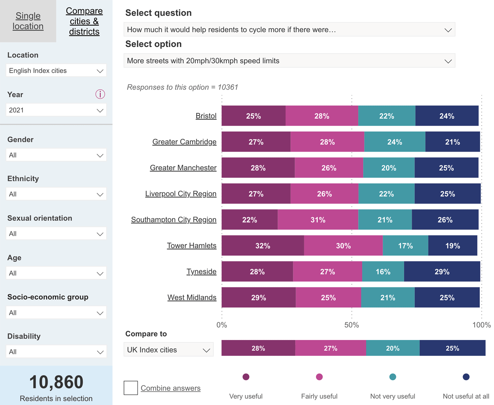Image resolution: width=494 pixels, height=405 pixels.
Task: Open the Year 2021 dropdown
Action: (56, 110)
